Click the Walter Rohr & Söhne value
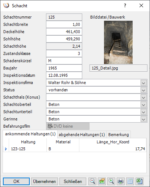150x187 pixels. pos(67,83)
